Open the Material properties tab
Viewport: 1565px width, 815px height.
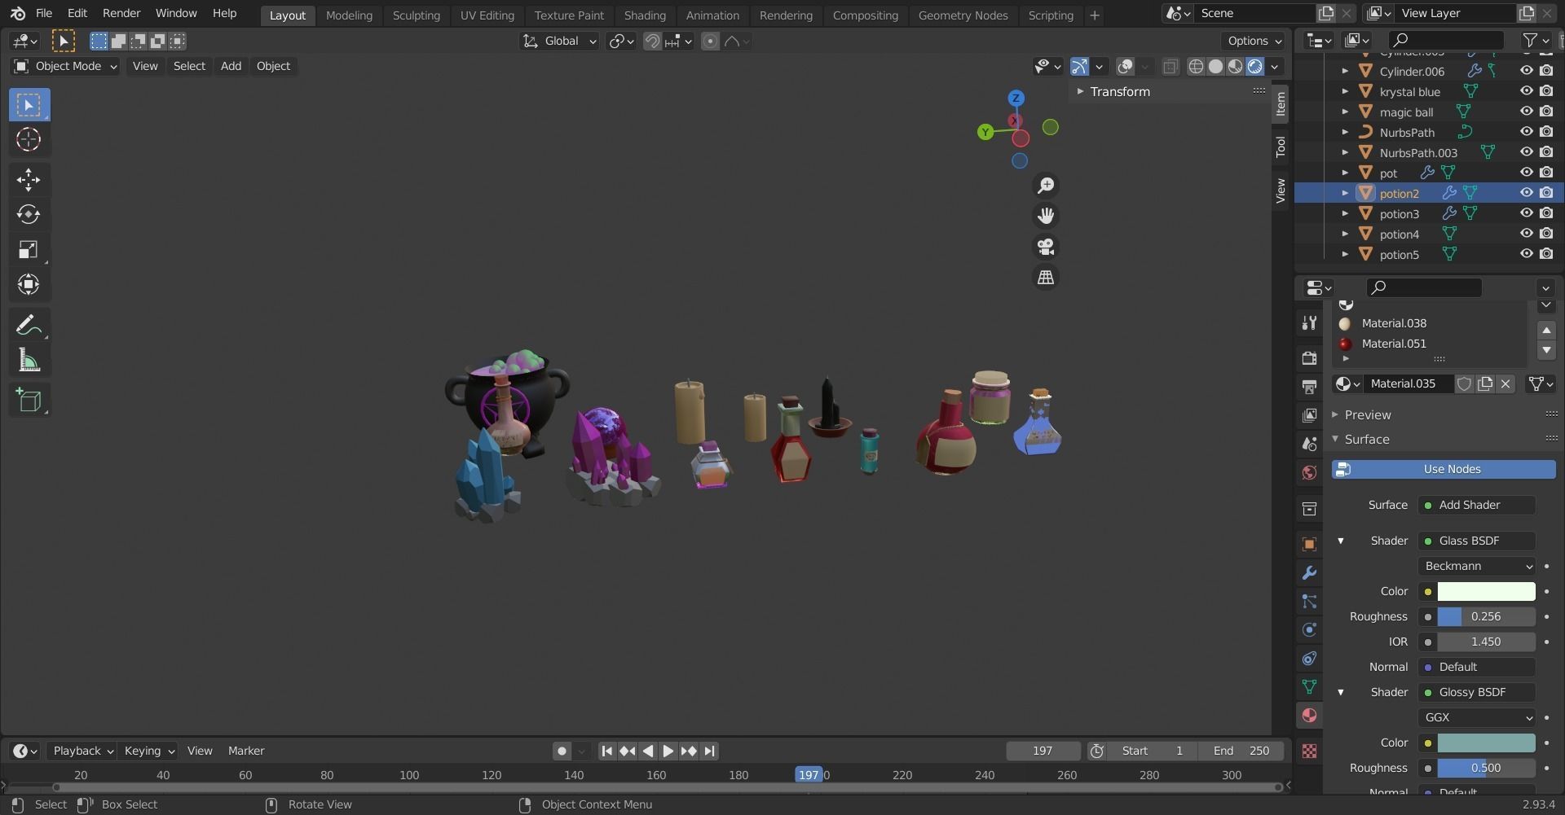pos(1309,716)
